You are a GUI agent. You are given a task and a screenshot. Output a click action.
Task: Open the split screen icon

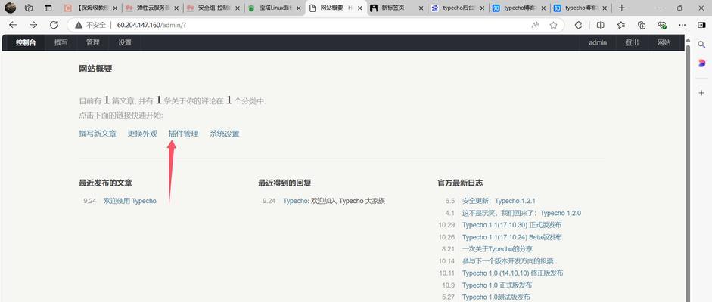600,26
